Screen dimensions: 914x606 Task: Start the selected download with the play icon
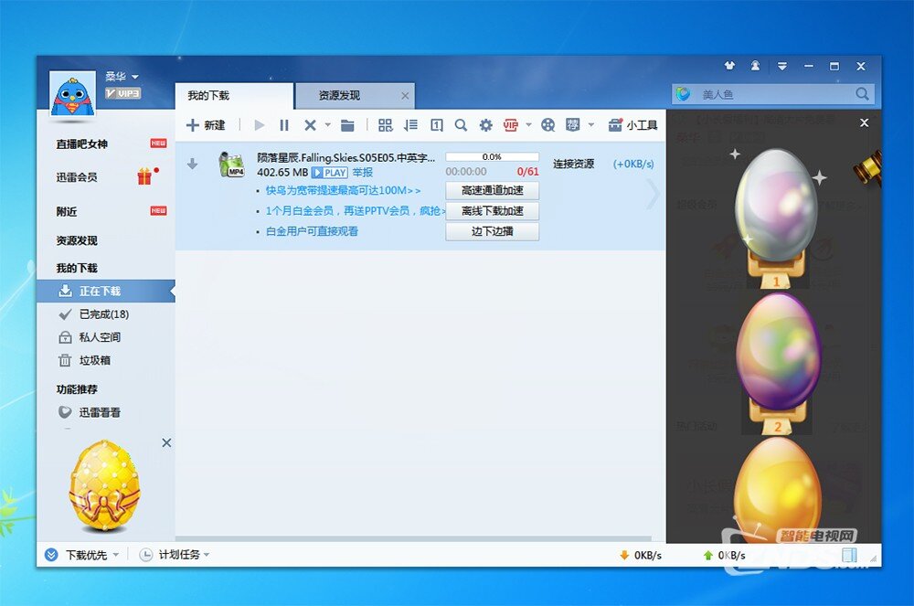pyautogui.click(x=260, y=125)
